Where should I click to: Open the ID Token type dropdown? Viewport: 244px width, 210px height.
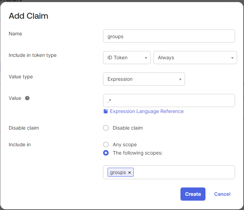[127, 58]
